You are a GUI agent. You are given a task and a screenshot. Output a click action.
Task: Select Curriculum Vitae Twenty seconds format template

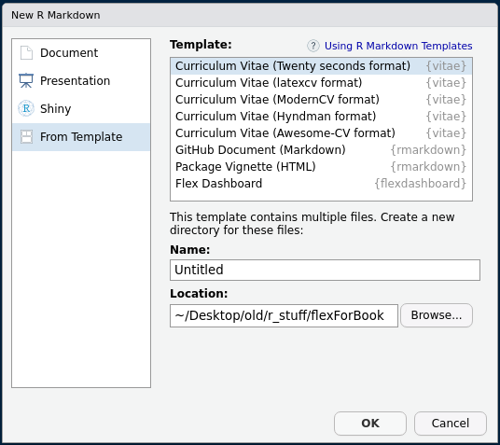pos(321,66)
